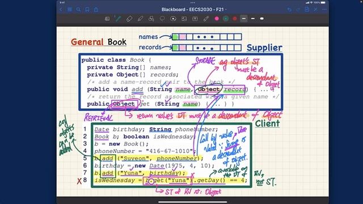Screen dimensions: 363x204
Task: Select the Eraser tool
Action: pyautogui.click(x=129, y=19)
